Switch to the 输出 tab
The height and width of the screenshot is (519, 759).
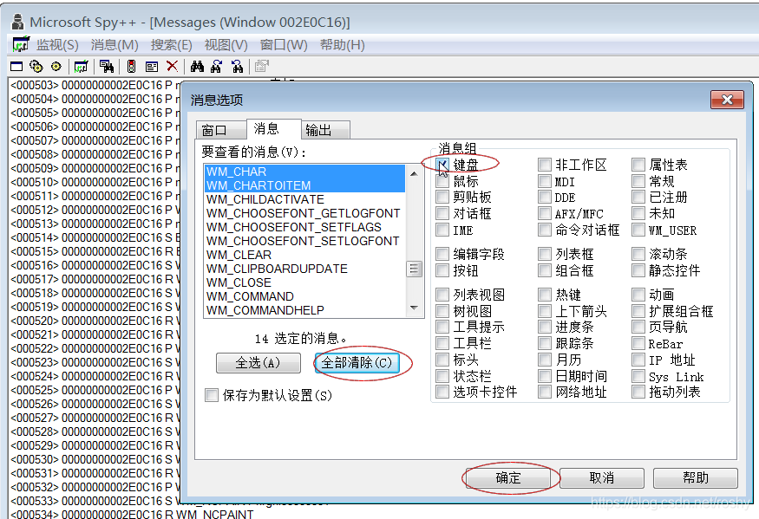(x=324, y=130)
